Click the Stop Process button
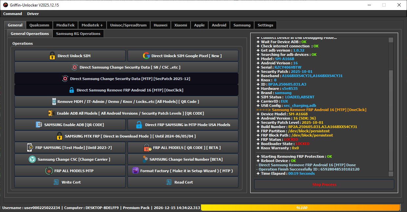Viewport: 407px width, 212px height. (x=324, y=185)
